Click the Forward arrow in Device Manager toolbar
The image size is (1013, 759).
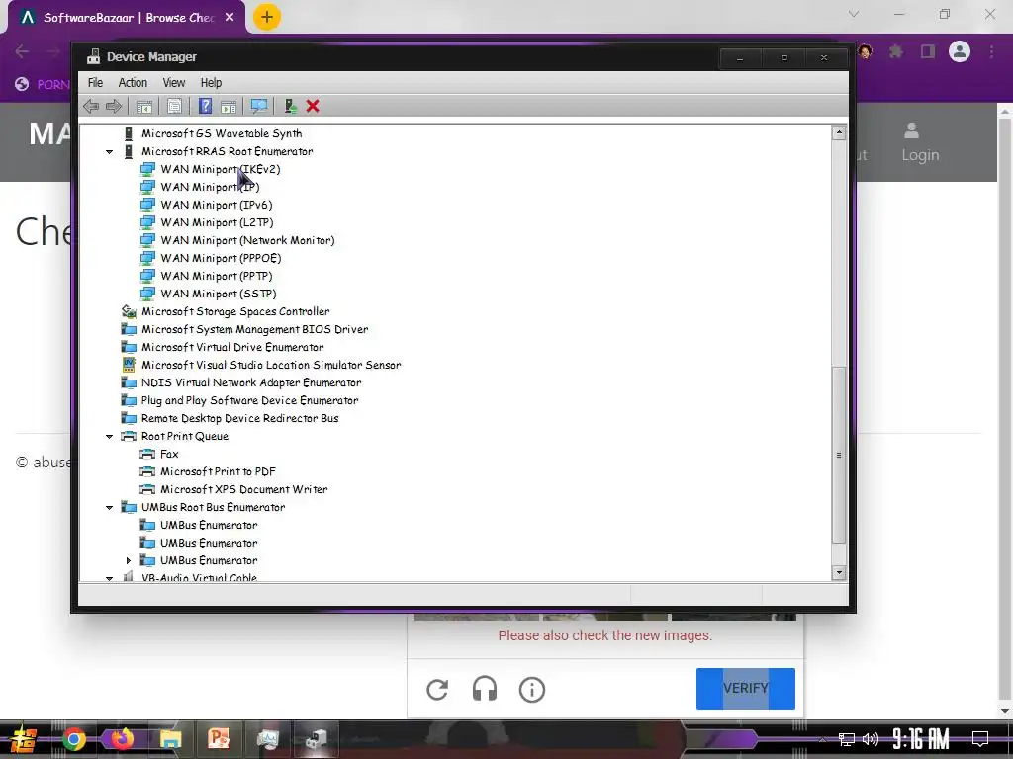tap(114, 106)
